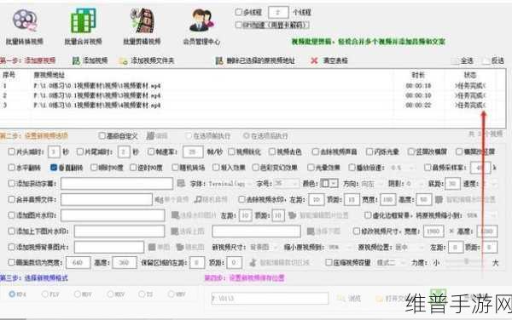Click the 选择下图 select bottom image icon
The width and height of the screenshot is (512, 320).
coord(311,231)
